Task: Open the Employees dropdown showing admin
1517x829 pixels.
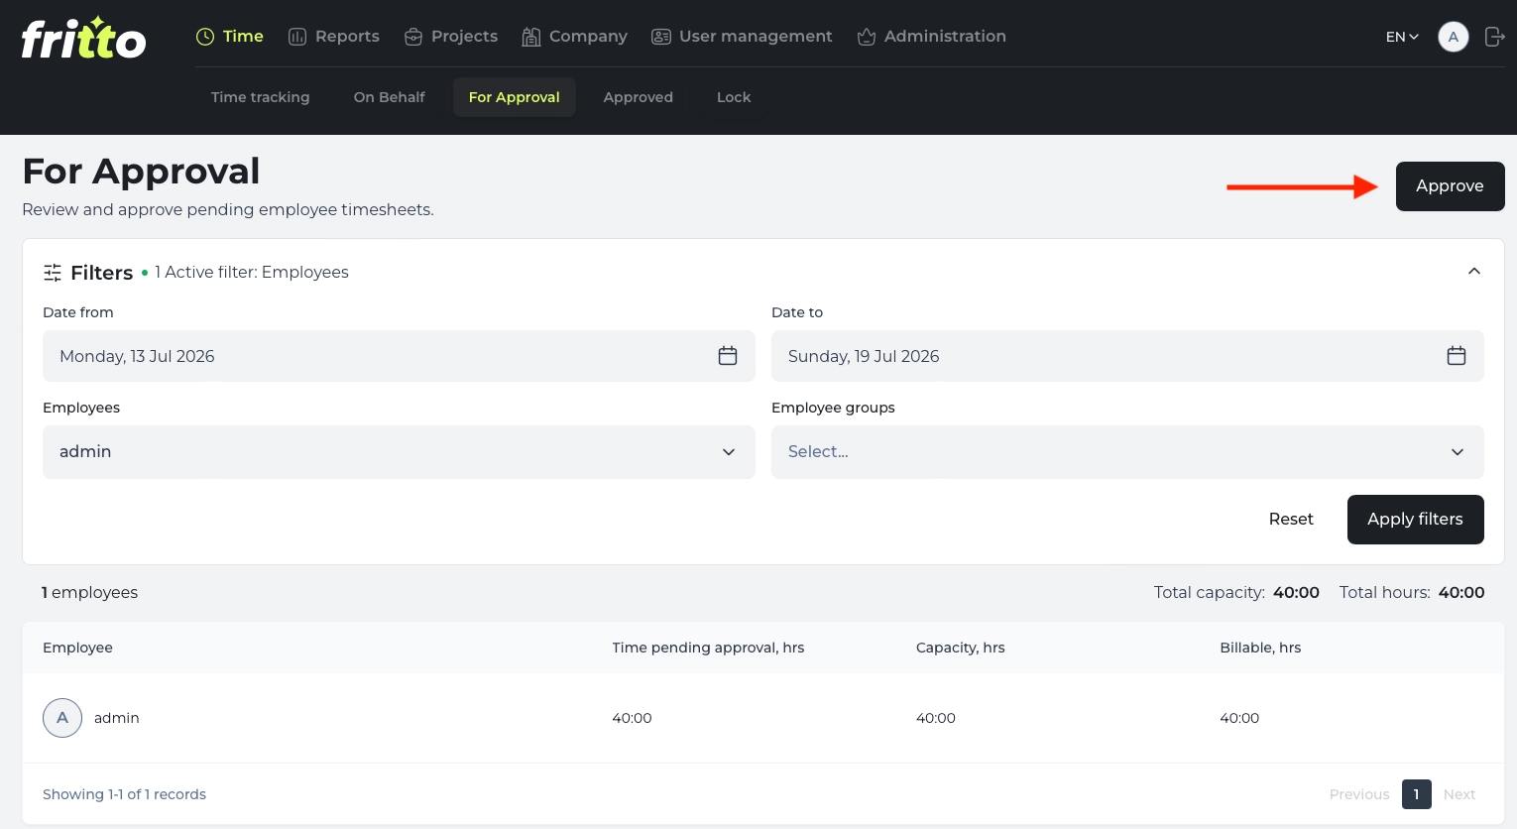Action: 399,452
